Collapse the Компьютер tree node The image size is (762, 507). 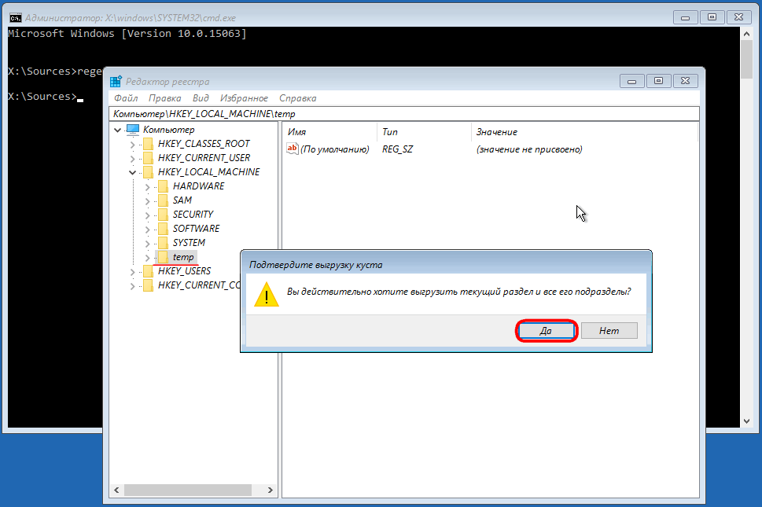[x=118, y=130]
